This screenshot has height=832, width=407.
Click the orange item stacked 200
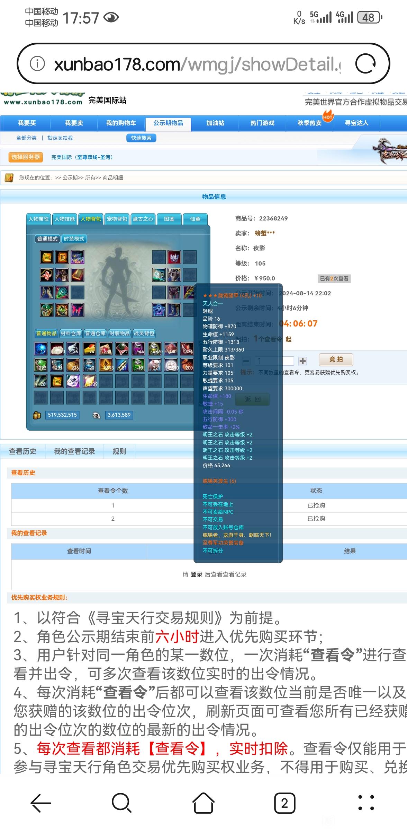point(187,364)
